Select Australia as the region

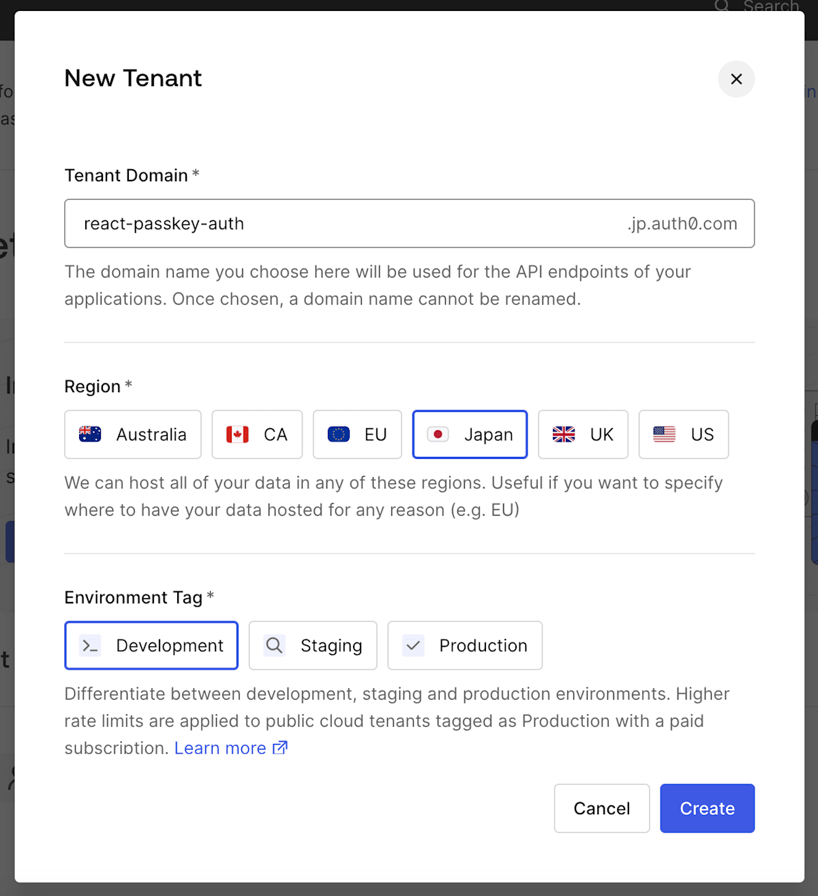coord(133,434)
